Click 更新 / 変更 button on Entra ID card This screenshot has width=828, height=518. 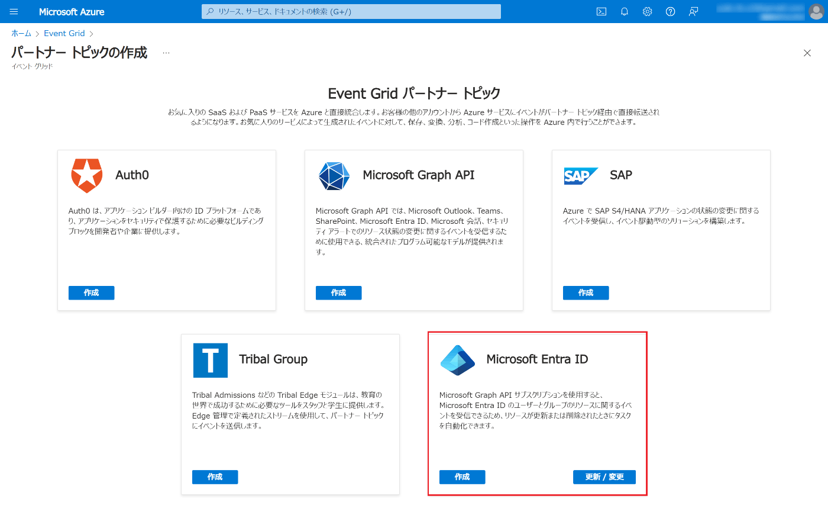[x=604, y=477]
